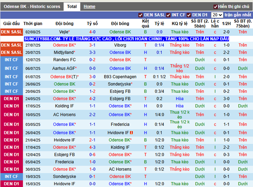The height and width of the screenshot is (187, 253).
Task: Click Fredericia team in 03/05/25 row
Action: pyautogui.click(x=120, y=124)
